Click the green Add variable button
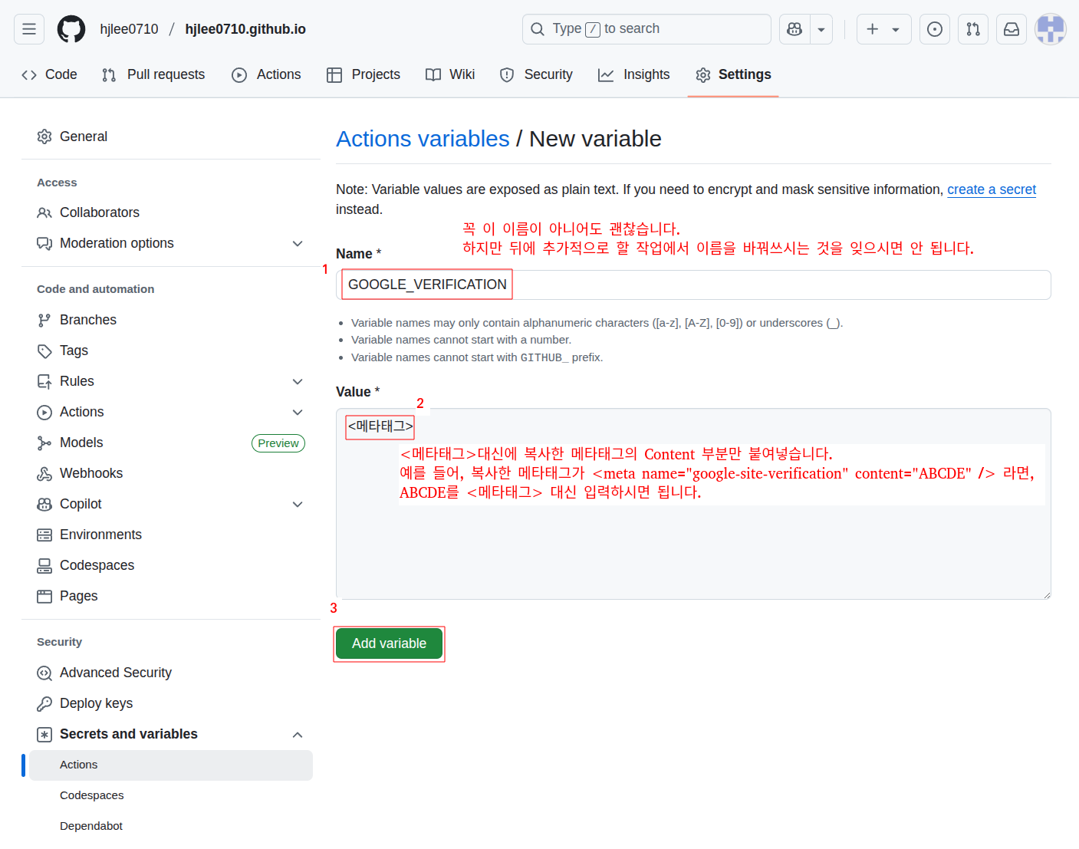The width and height of the screenshot is (1079, 849). point(389,643)
